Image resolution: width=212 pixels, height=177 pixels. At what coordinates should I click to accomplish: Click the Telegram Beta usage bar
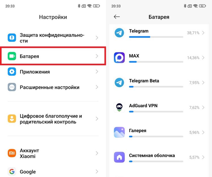click(156, 87)
